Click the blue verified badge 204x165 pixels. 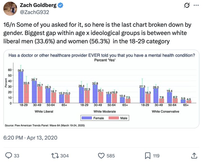pos(60,5)
